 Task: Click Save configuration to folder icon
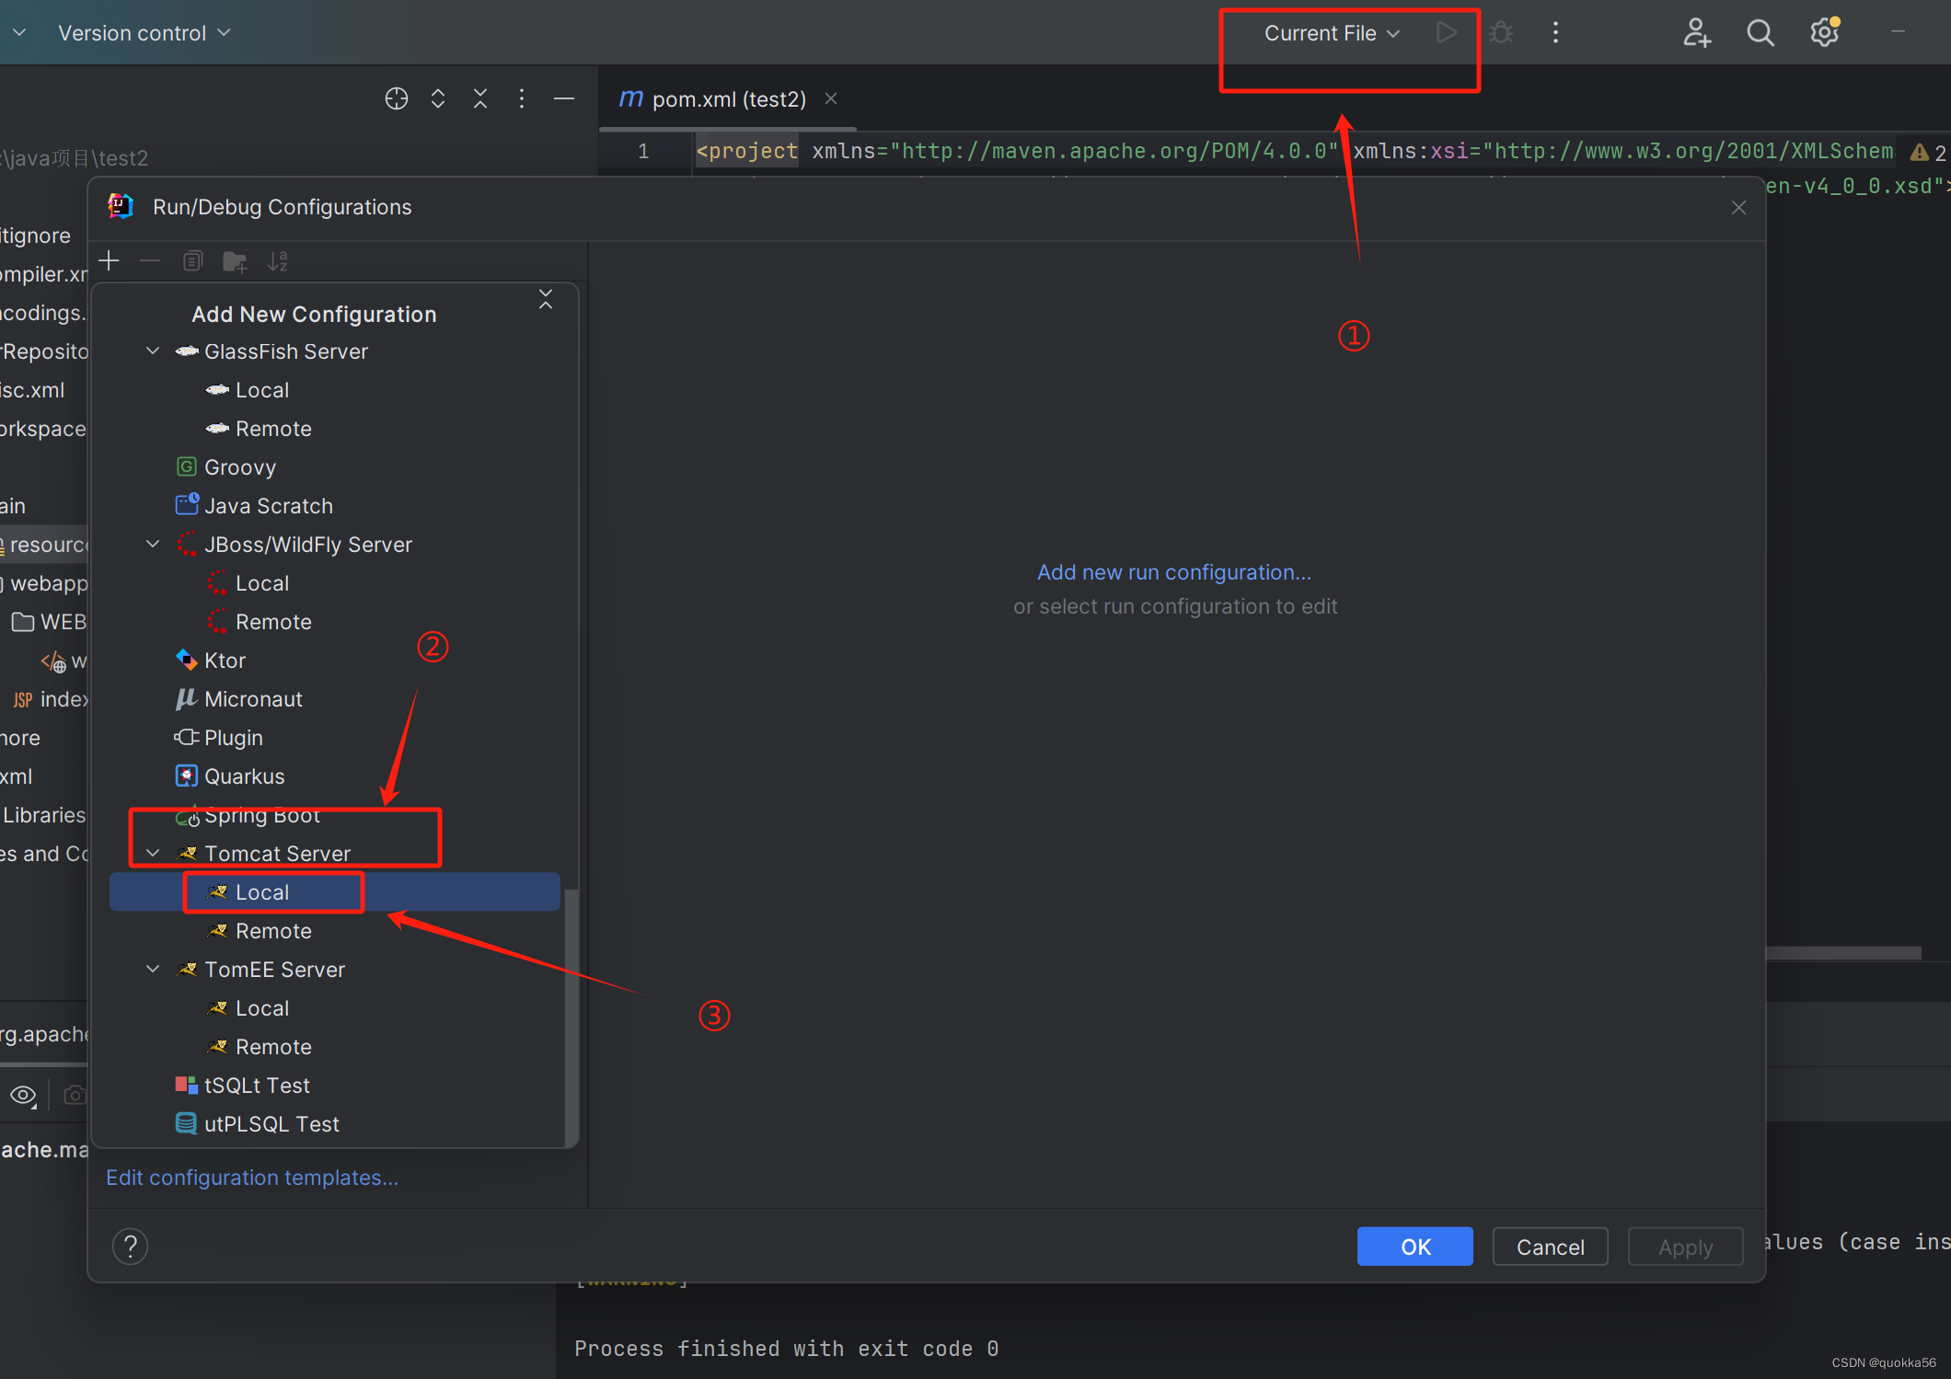[x=235, y=261]
